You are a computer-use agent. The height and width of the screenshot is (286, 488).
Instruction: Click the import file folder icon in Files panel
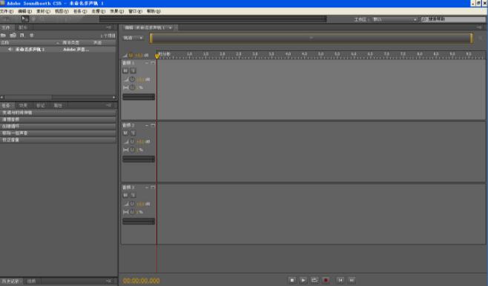[x=4, y=36]
